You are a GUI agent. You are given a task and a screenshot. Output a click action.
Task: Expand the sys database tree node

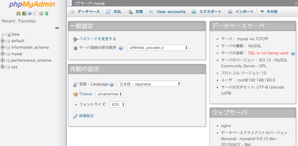[x=3, y=67]
